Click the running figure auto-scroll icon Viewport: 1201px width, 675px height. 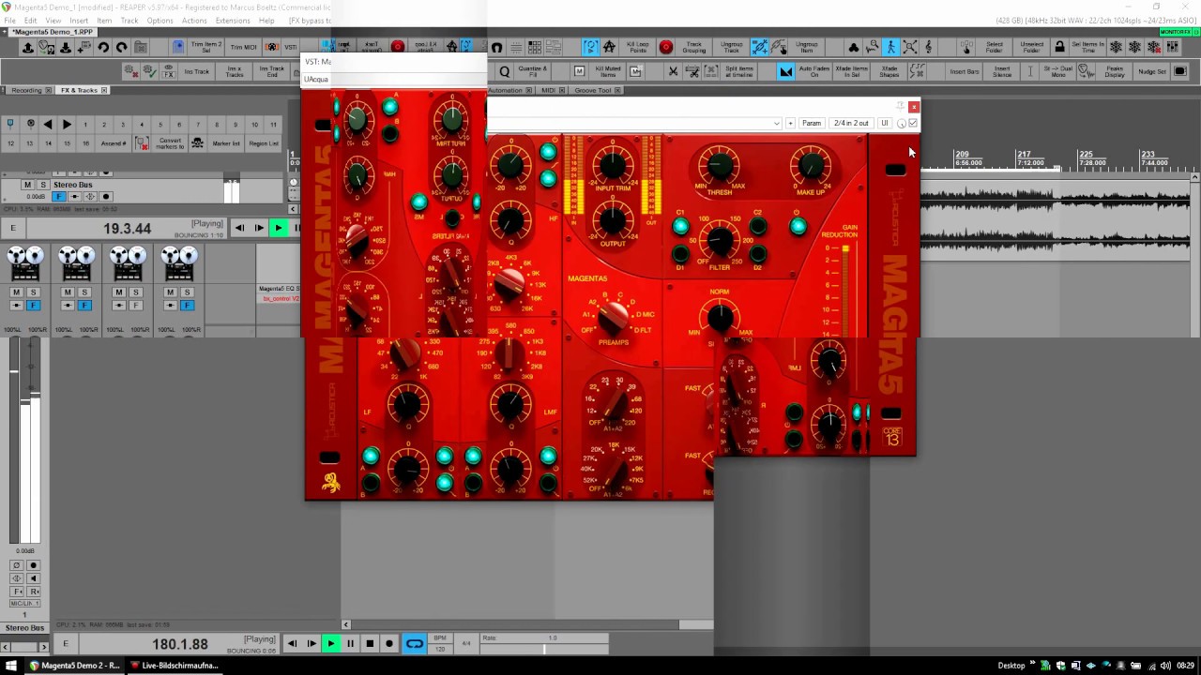coord(890,47)
